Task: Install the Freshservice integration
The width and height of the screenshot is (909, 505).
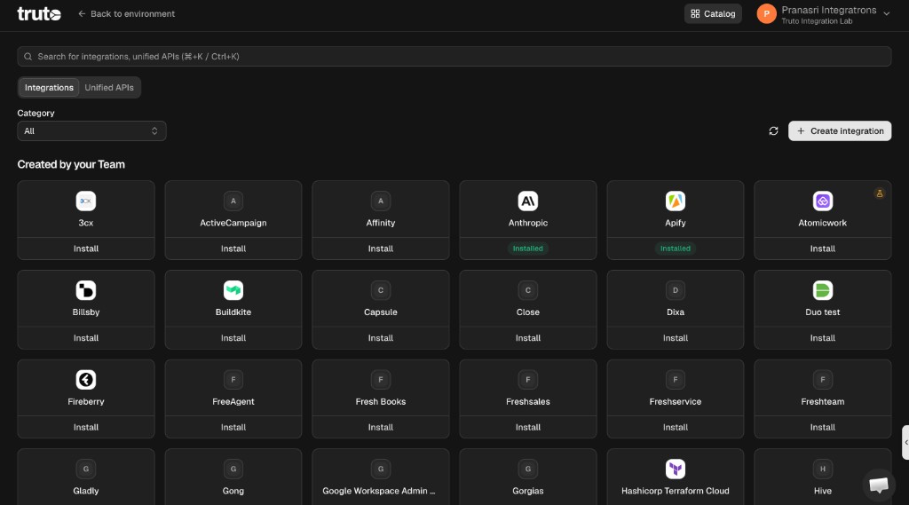Action: pos(675,427)
